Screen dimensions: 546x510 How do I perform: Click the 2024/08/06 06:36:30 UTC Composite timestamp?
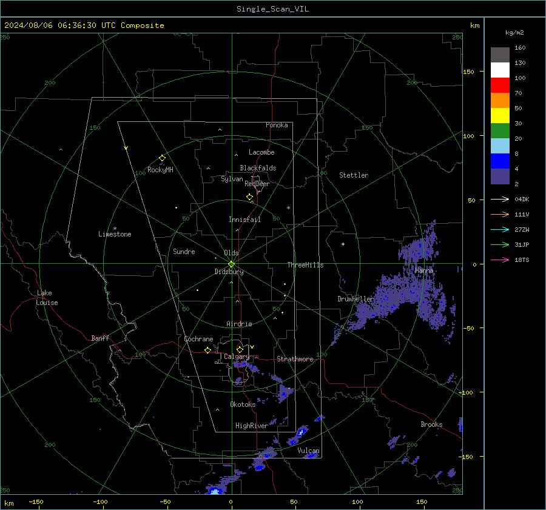pos(84,25)
